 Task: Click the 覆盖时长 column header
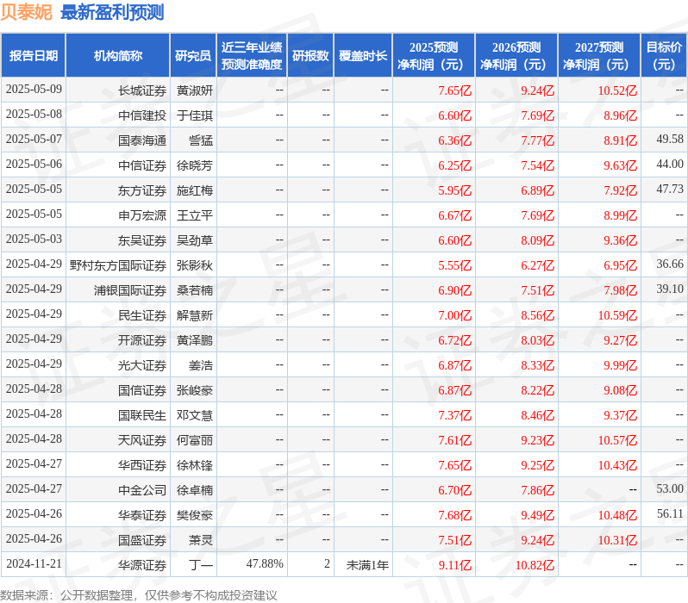(363, 56)
